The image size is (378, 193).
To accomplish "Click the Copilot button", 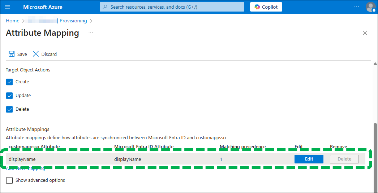I will point(266,7).
